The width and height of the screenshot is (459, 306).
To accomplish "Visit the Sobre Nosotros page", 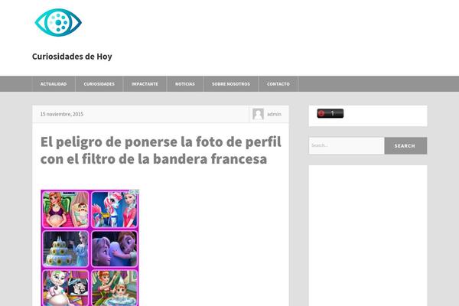I will pyautogui.click(x=231, y=84).
